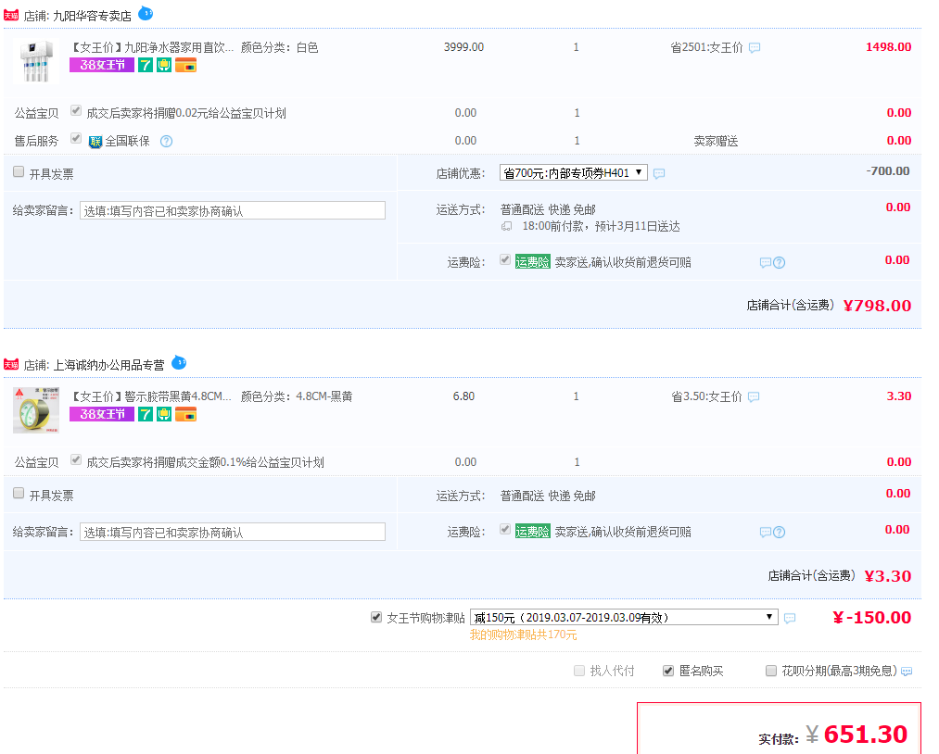Click 18:00前付款, 预计3月11日送达 text

(602, 226)
